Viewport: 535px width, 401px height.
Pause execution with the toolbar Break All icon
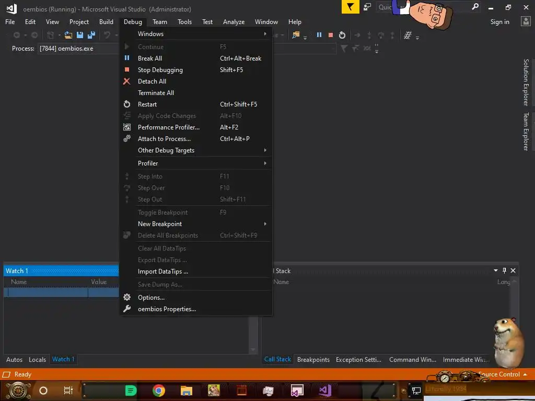click(319, 35)
